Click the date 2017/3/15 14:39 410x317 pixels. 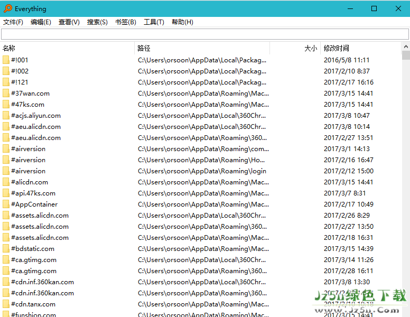(349, 248)
